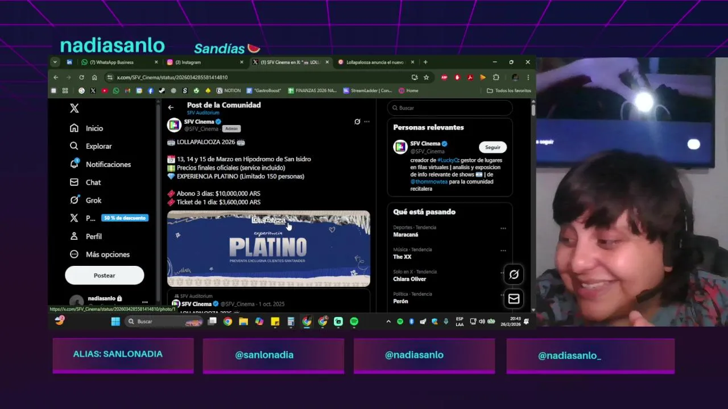The image size is (728, 409).
Task: Open Grok from the sidebar
Action: point(86,200)
